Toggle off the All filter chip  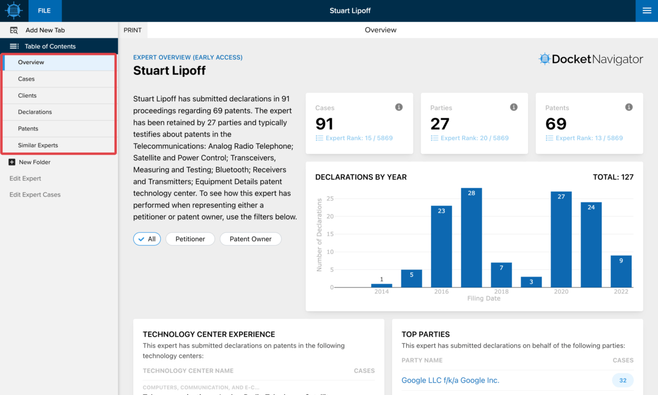146,239
